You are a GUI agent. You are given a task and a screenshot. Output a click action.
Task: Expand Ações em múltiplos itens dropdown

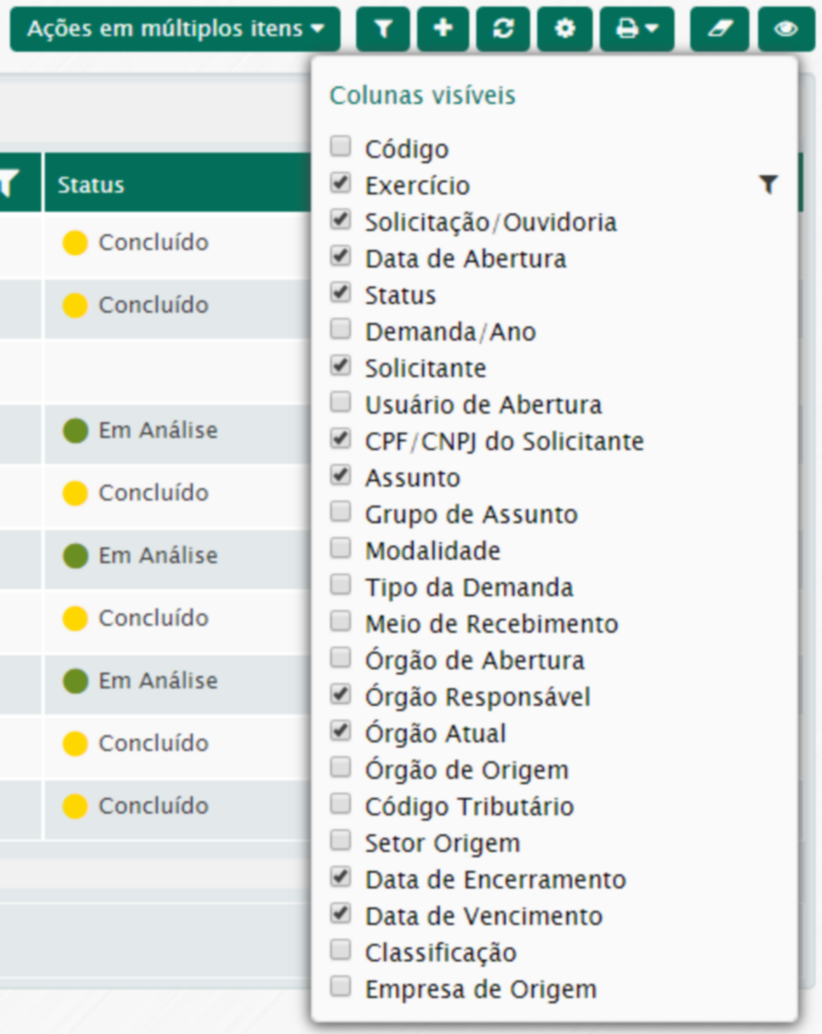coord(176,29)
